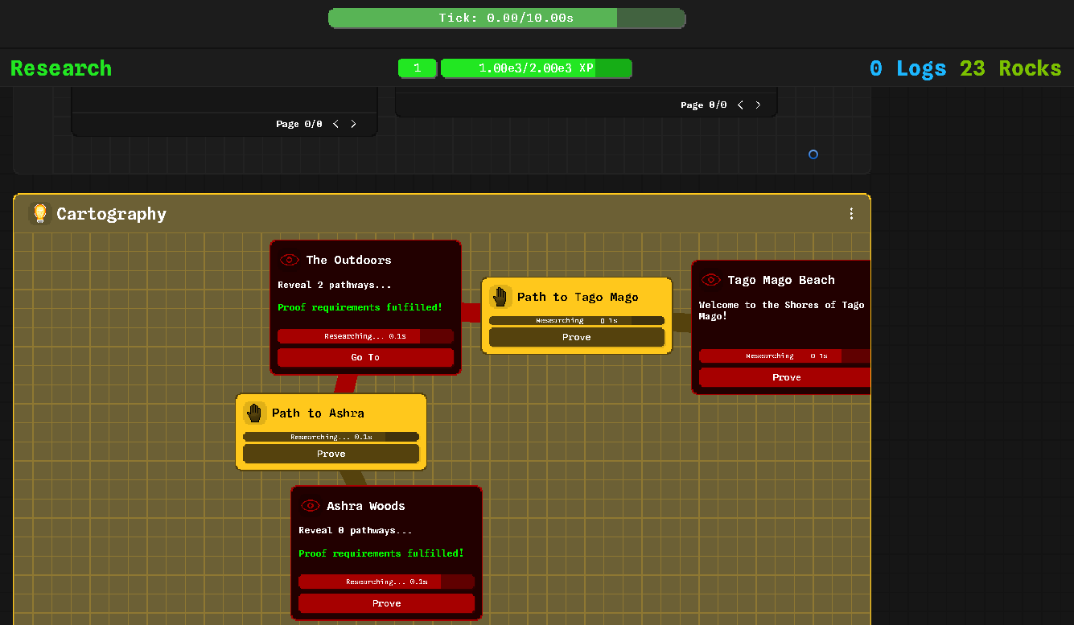Click the hand icon on Path to Tago Mago
Image resolution: width=1074 pixels, height=625 pixels.
500,297
